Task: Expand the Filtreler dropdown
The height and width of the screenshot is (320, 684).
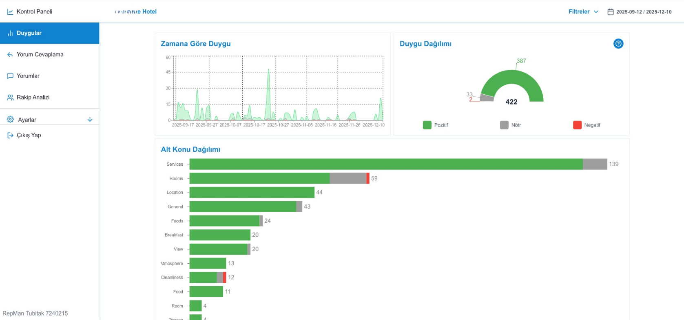Action: click(583, 12)
